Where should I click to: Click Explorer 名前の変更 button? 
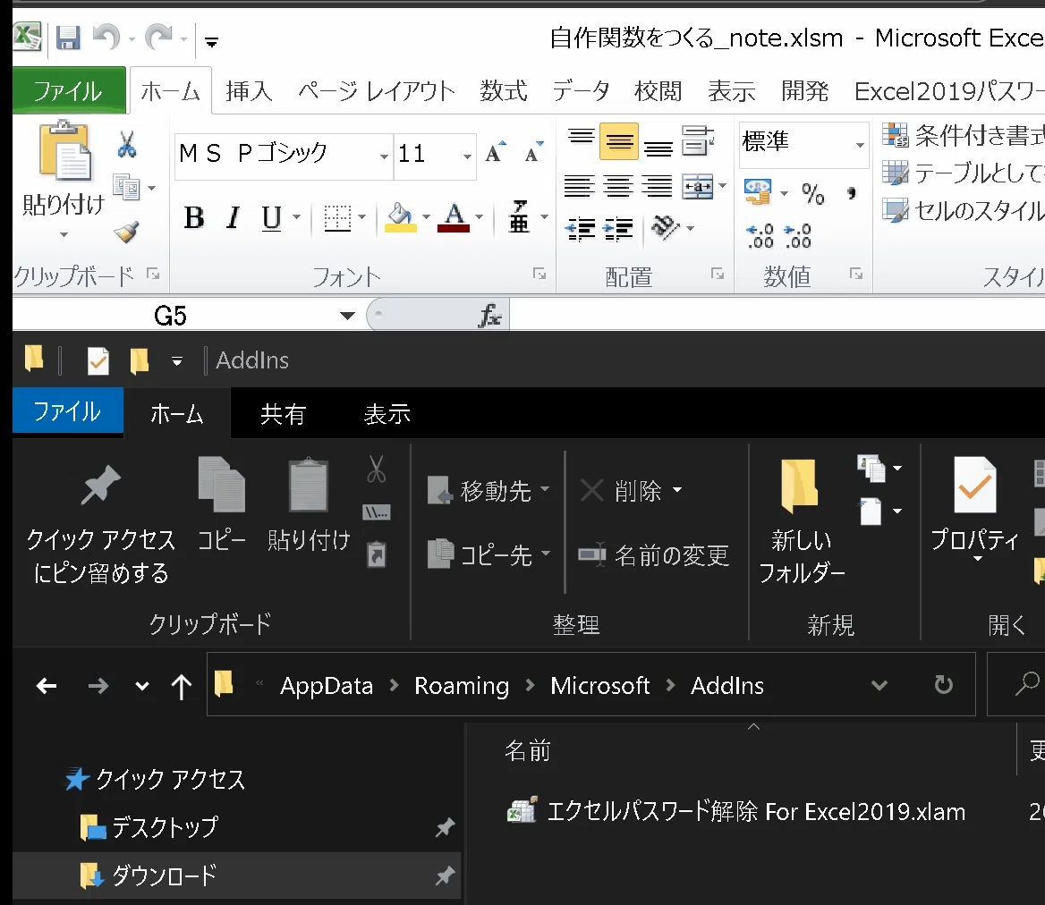click(x=653, y=554)
